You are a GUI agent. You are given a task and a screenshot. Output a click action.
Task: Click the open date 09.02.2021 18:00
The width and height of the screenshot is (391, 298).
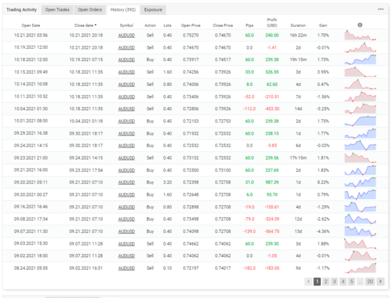[x=31, y=256]
